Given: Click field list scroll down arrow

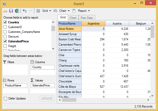Looking at the screenshot, I should coord(53,49).
